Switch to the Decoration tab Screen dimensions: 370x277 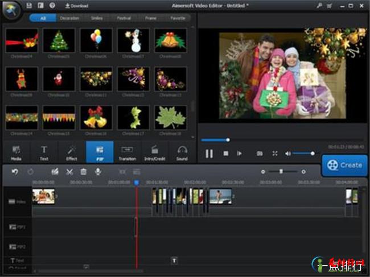pos(69,18)
